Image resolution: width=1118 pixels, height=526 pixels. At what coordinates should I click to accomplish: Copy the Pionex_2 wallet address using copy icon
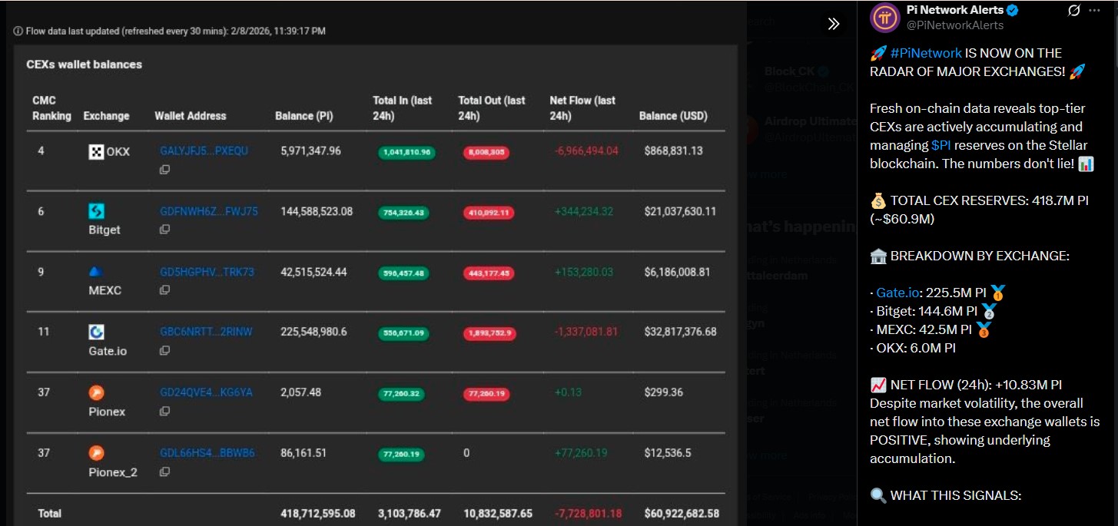164,471
